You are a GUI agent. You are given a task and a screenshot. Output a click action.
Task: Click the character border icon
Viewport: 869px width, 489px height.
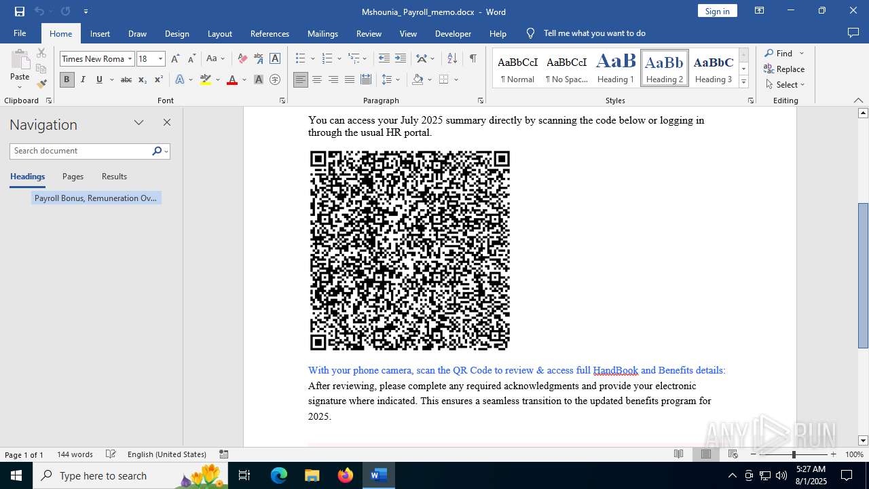pyautogui.click(x=275, y=58)
